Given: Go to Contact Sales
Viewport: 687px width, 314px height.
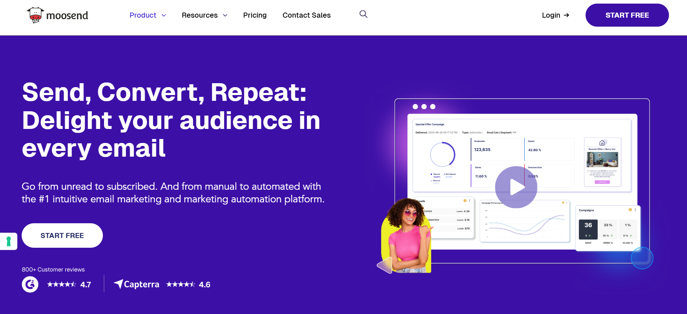Looking at the screenshot, I should click(x=306, y=15).
